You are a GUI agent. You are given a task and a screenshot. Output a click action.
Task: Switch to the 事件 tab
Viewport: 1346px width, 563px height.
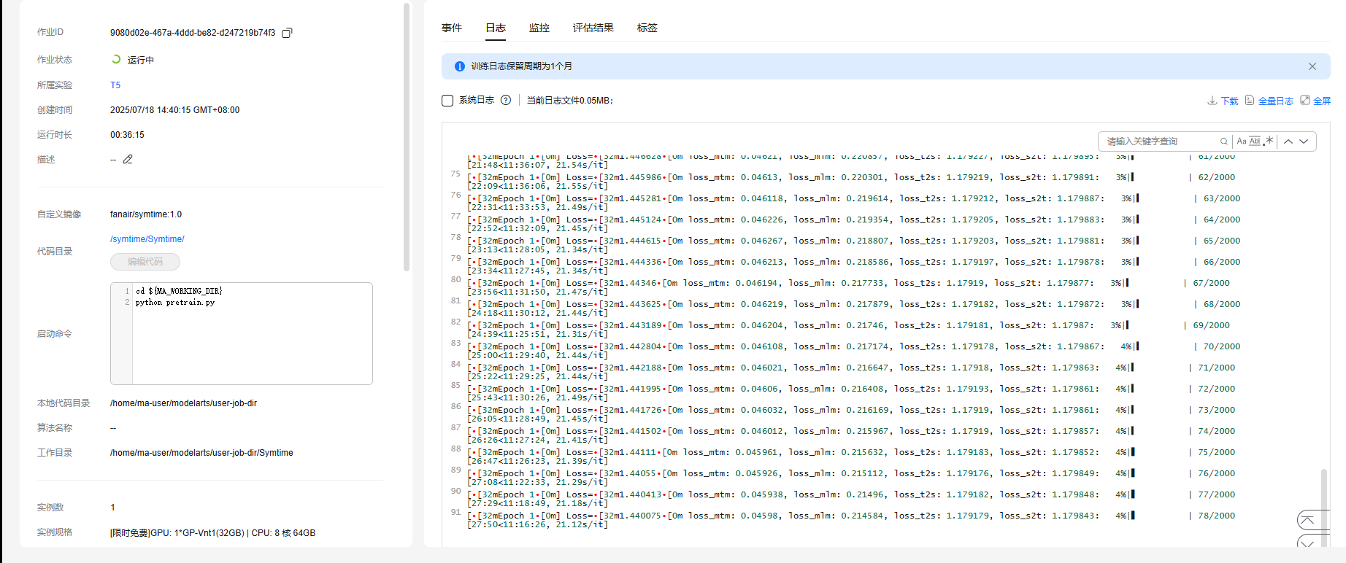452,28
